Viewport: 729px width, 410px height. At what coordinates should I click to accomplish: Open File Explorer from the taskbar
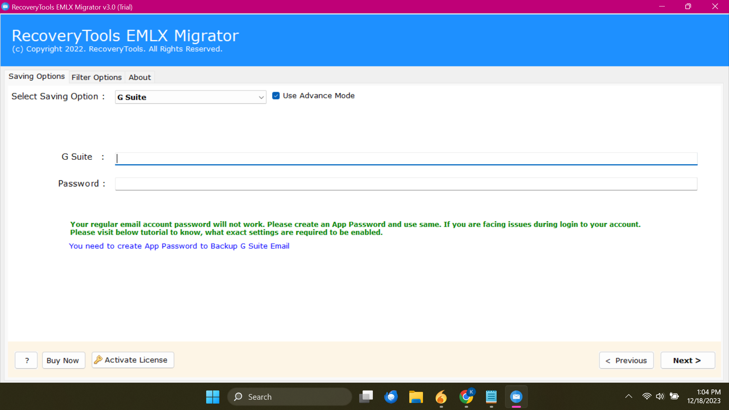tap(416, 397)
